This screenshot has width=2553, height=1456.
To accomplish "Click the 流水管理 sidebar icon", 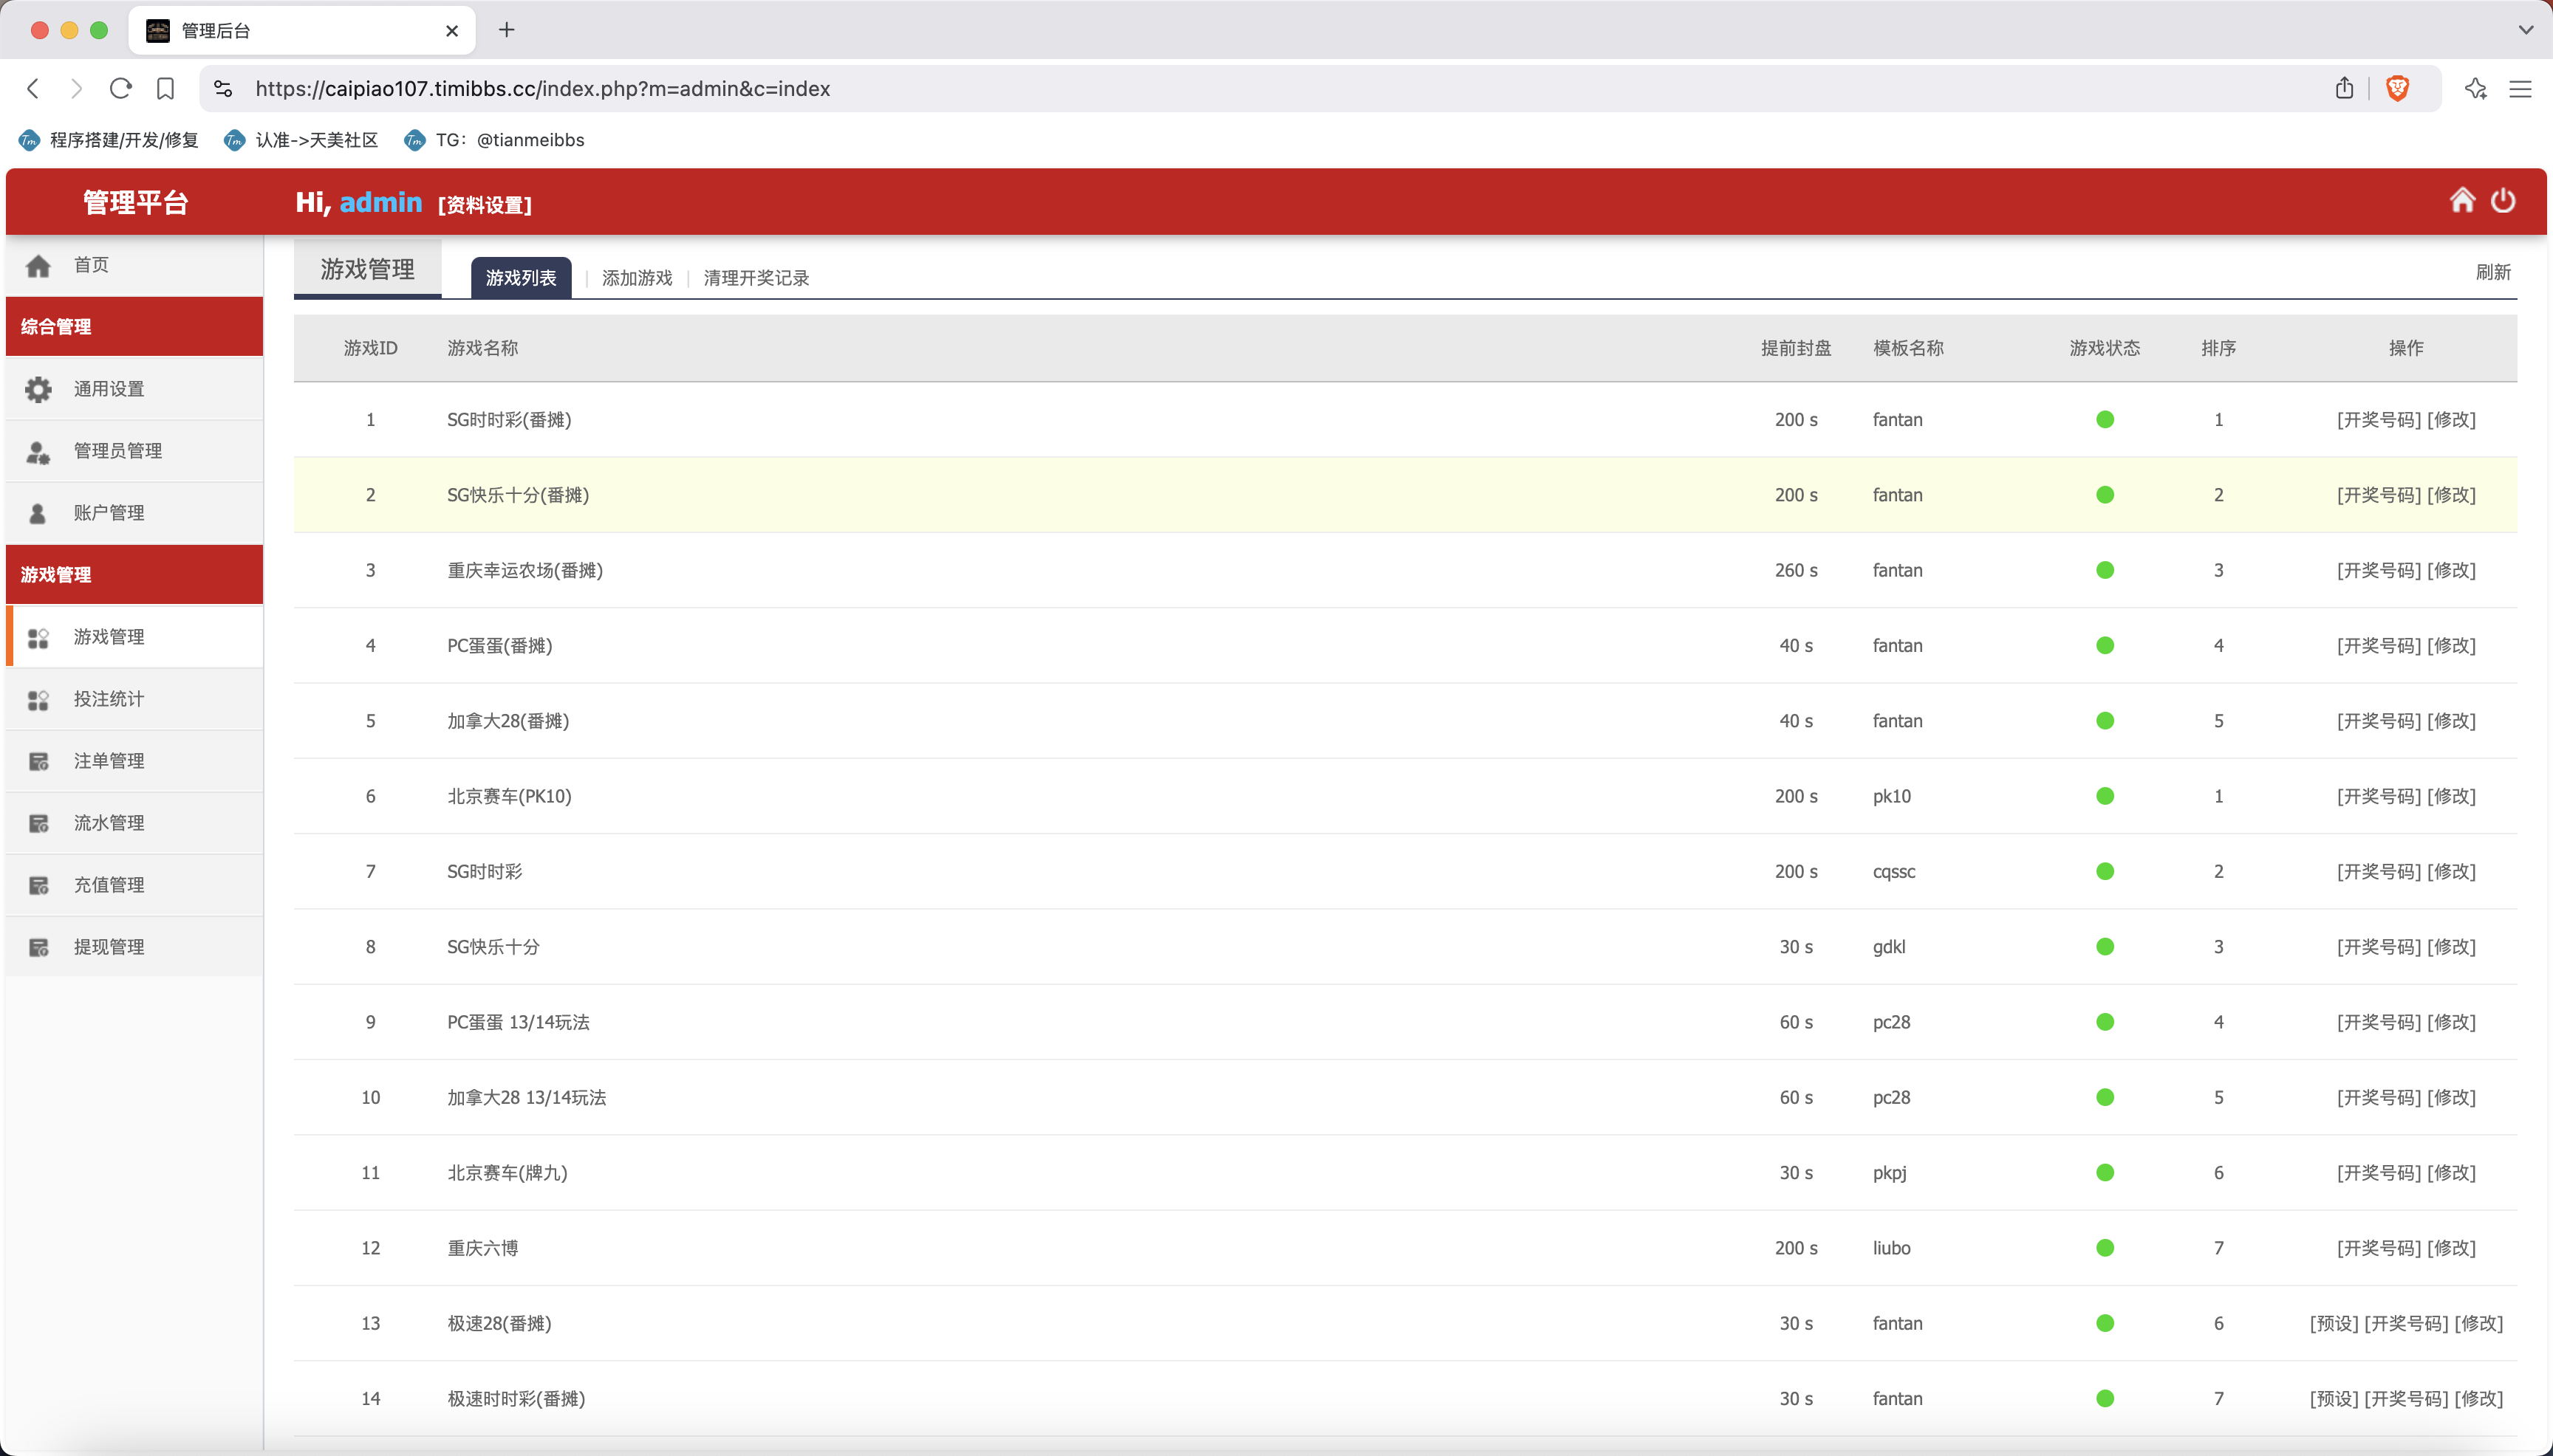I will coord(39,824).
